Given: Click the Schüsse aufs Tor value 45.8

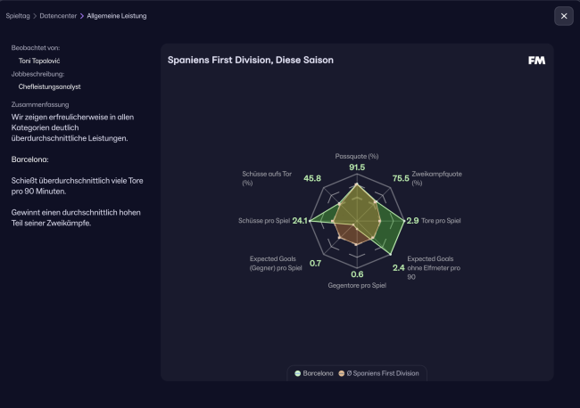Looking at the screenshot, I should [x=312, y=178].
